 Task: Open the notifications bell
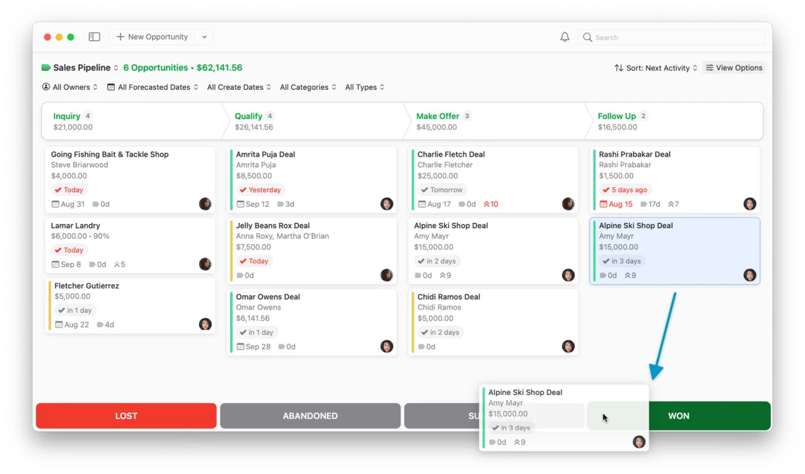565,37
